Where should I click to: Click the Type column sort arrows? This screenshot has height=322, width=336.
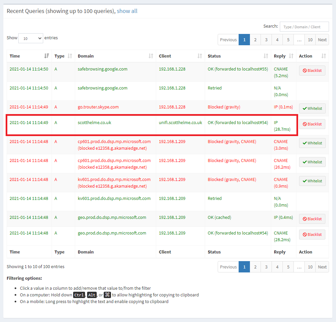point(70,56)
